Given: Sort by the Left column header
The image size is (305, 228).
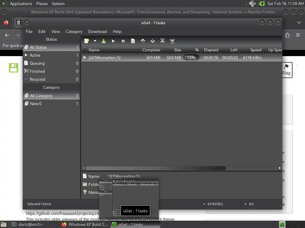Looking at the screenshot, I should point(230,50).
